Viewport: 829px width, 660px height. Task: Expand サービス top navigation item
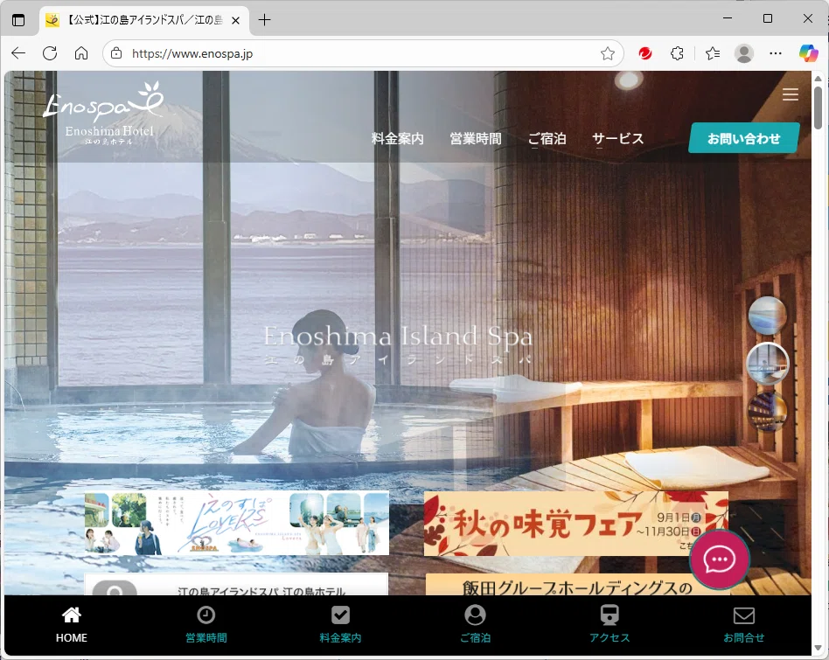pyautogui.click(x=617, y=138)
